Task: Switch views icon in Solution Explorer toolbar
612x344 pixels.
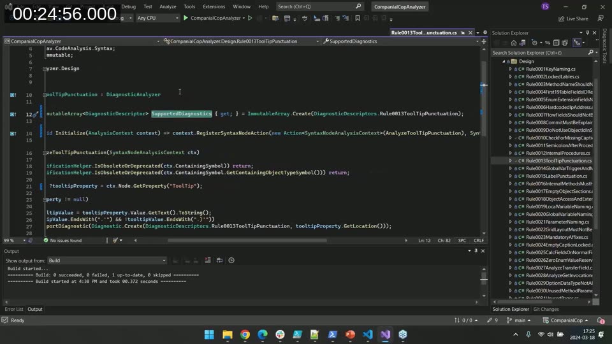Action: click(x=522, y=43)
